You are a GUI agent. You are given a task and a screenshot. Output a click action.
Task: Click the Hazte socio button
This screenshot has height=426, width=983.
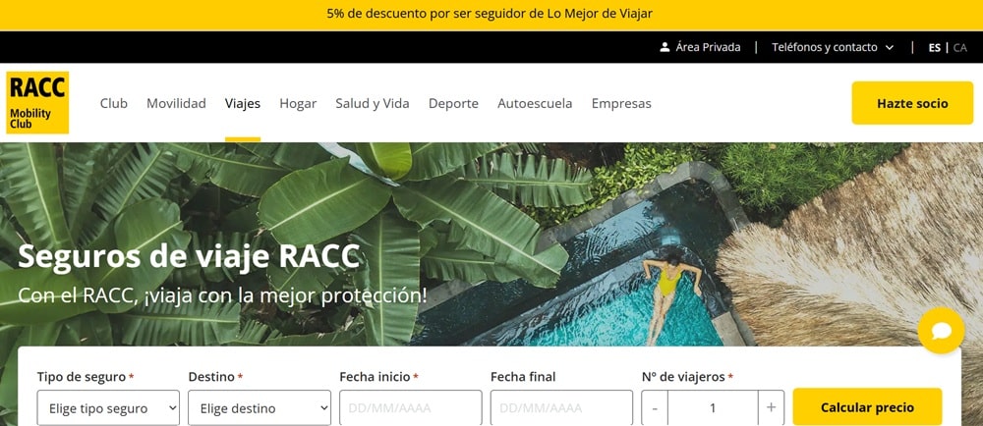[x=912, y=103]
